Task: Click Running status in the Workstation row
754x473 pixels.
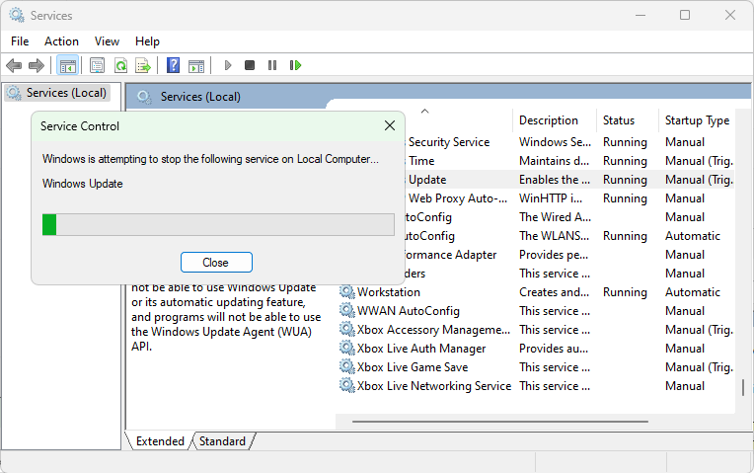Action: pos(625,292)
